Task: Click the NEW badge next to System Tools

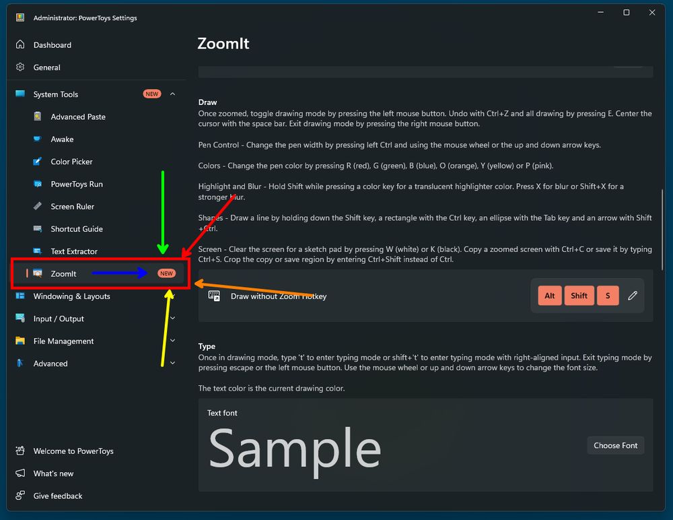Action: tap(152, 94)
